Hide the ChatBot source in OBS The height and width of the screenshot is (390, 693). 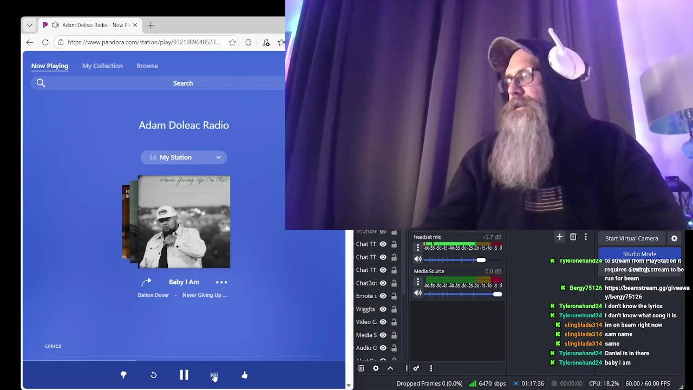click(383, 283)
